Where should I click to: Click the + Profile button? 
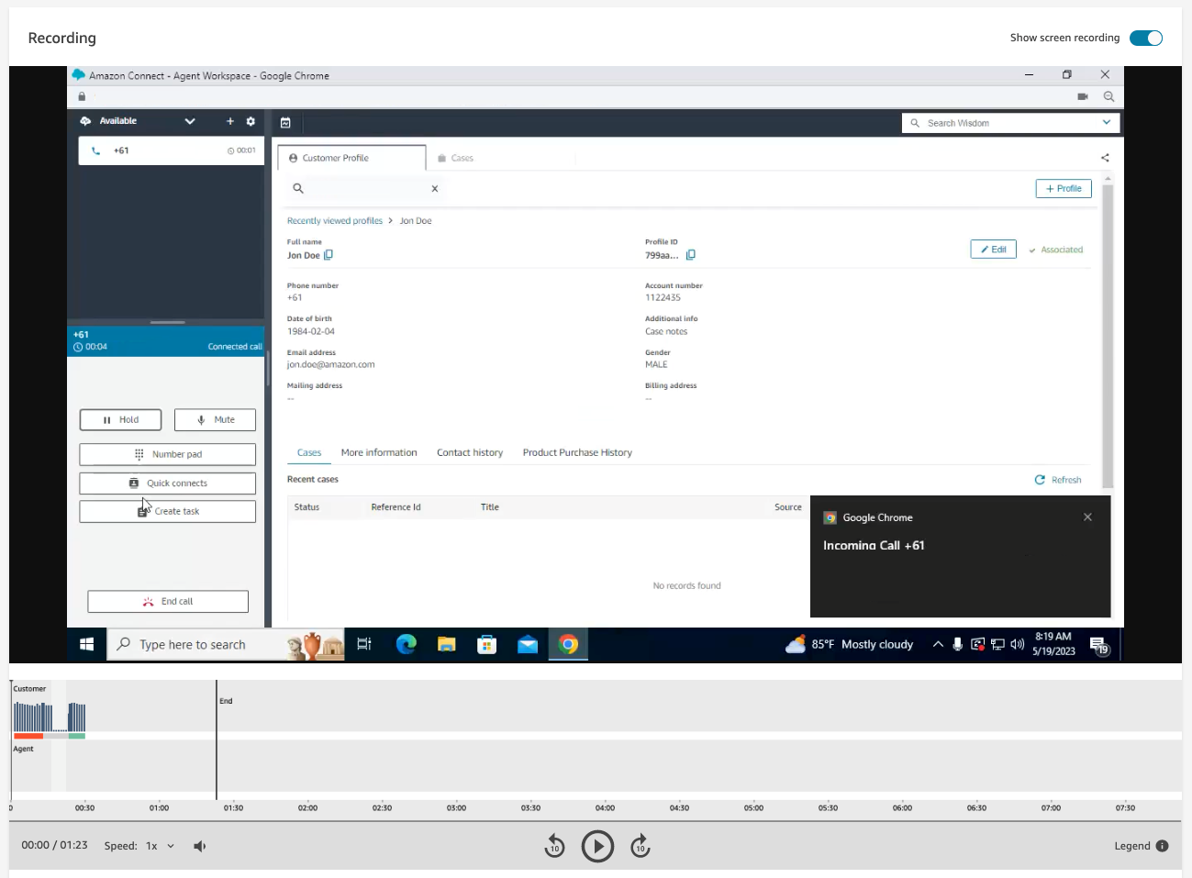coord(1064,188)
